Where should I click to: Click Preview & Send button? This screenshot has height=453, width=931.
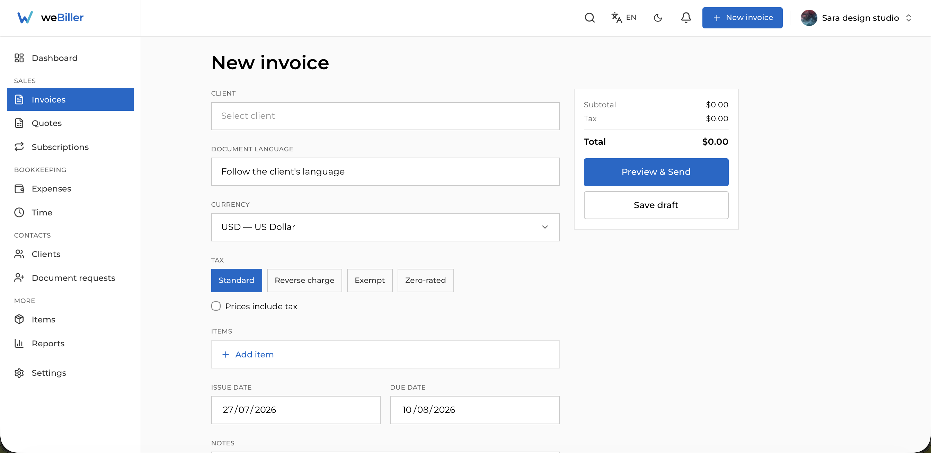click(656, 172)
